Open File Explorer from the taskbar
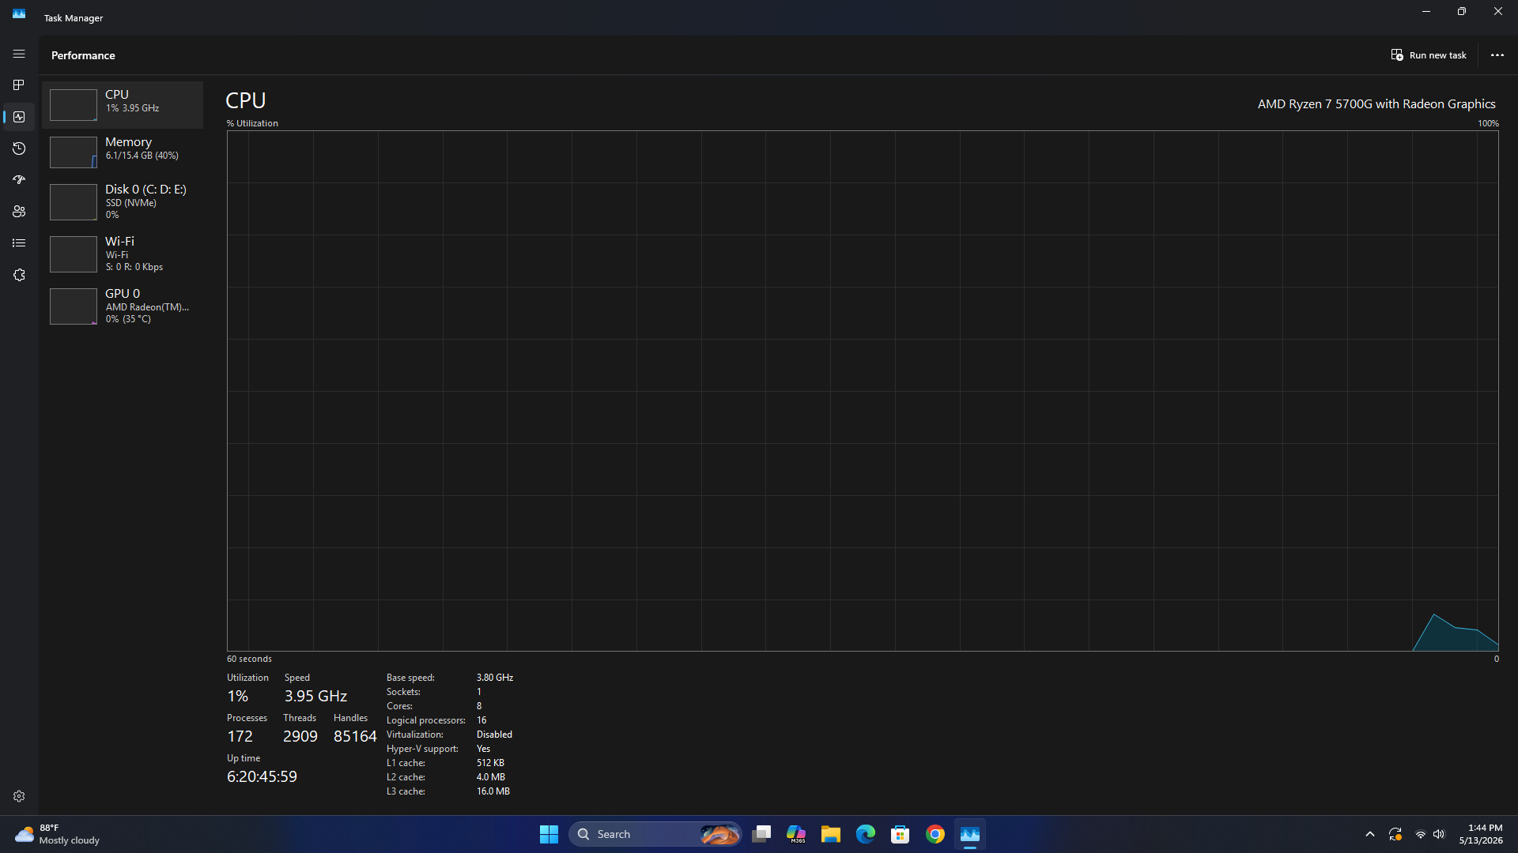The width and height of the screenshot is (1518, 853). [x=831, y=834]
